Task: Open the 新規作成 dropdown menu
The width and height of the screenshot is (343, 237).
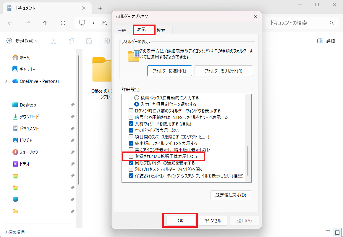Action: (x=22, y=41)
